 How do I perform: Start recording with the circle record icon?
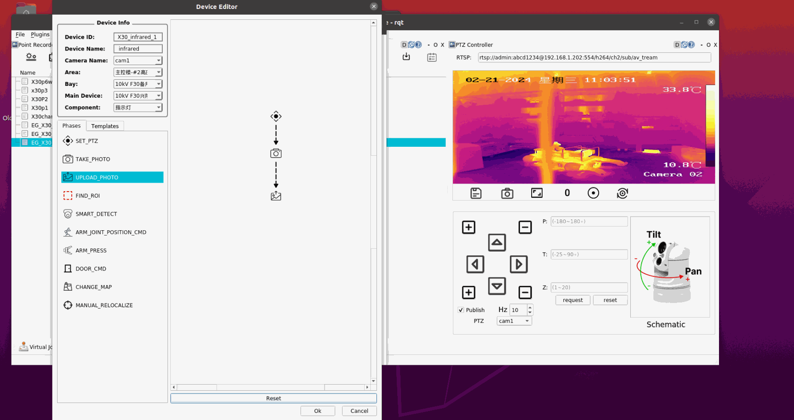(593, 193)
